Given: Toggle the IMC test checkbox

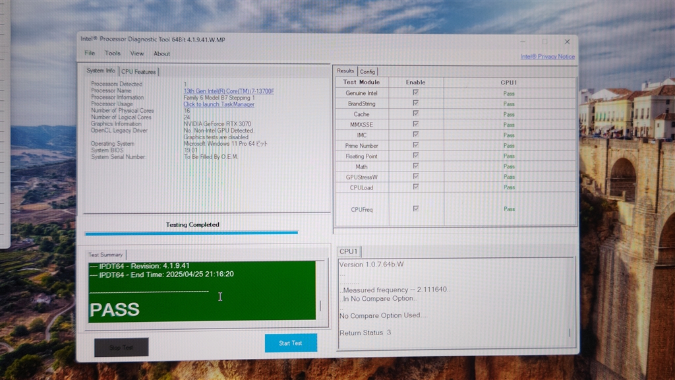Looking at the screenshot, I should pyautogui.click(x=415, y=135).
